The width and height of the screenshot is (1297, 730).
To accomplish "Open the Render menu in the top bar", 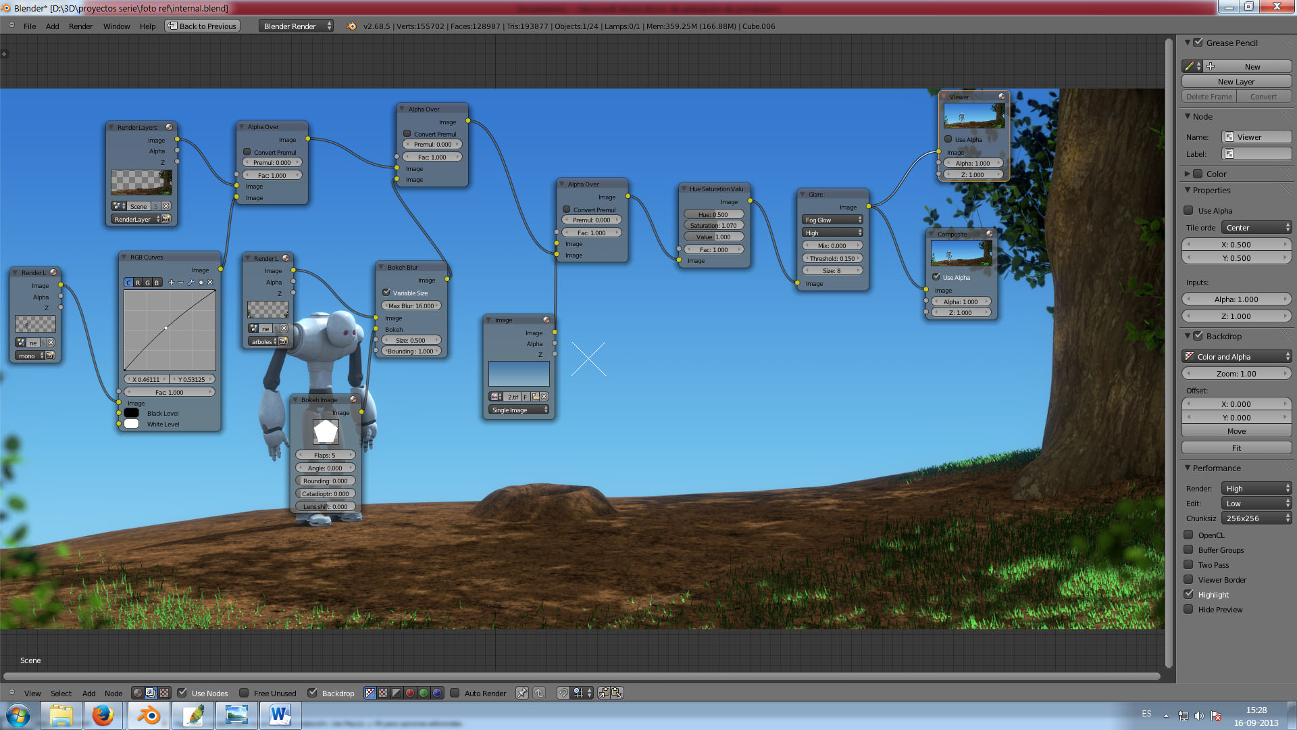I will [x=80, y=26].
